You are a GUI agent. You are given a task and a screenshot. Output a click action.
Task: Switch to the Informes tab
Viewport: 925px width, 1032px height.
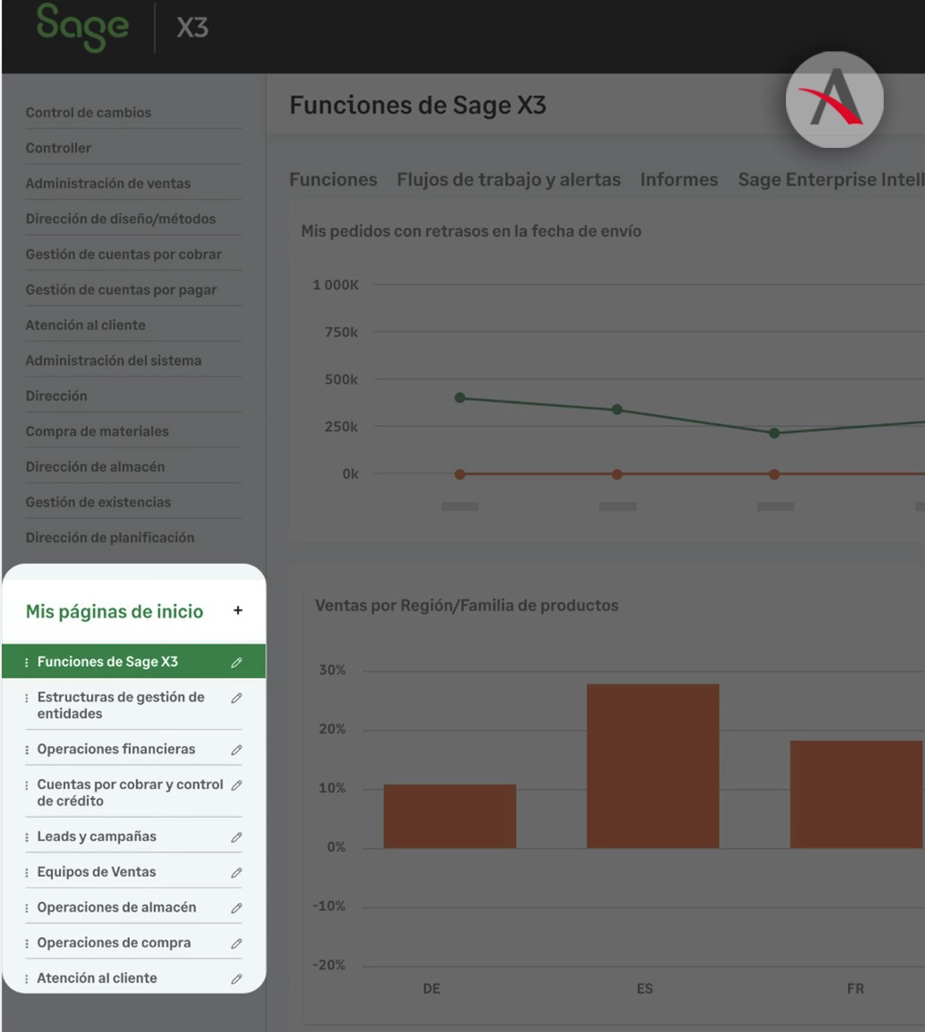point(678,179)
